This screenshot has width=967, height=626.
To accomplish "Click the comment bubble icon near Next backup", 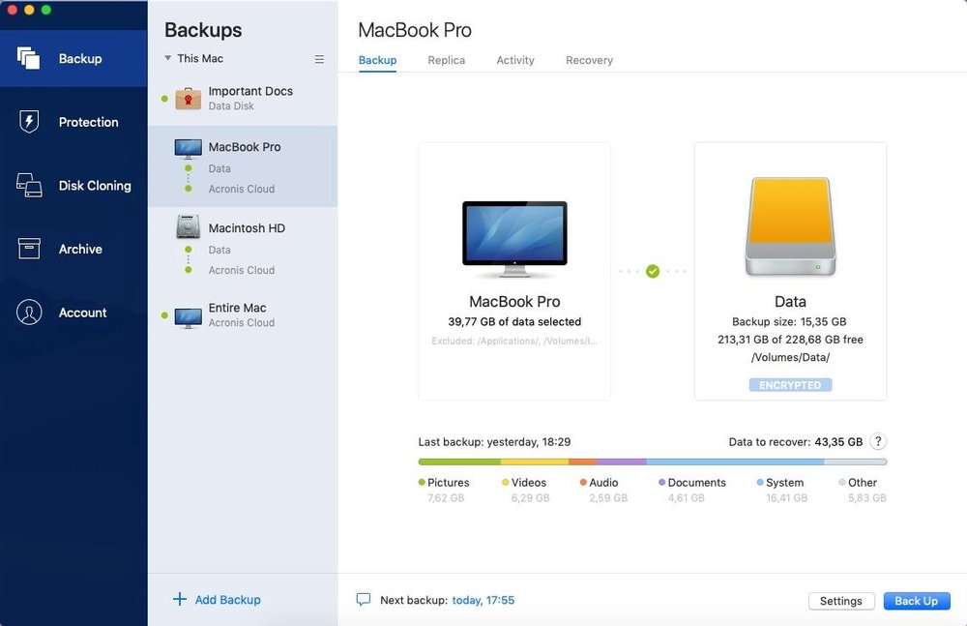I will pos(364,600).
